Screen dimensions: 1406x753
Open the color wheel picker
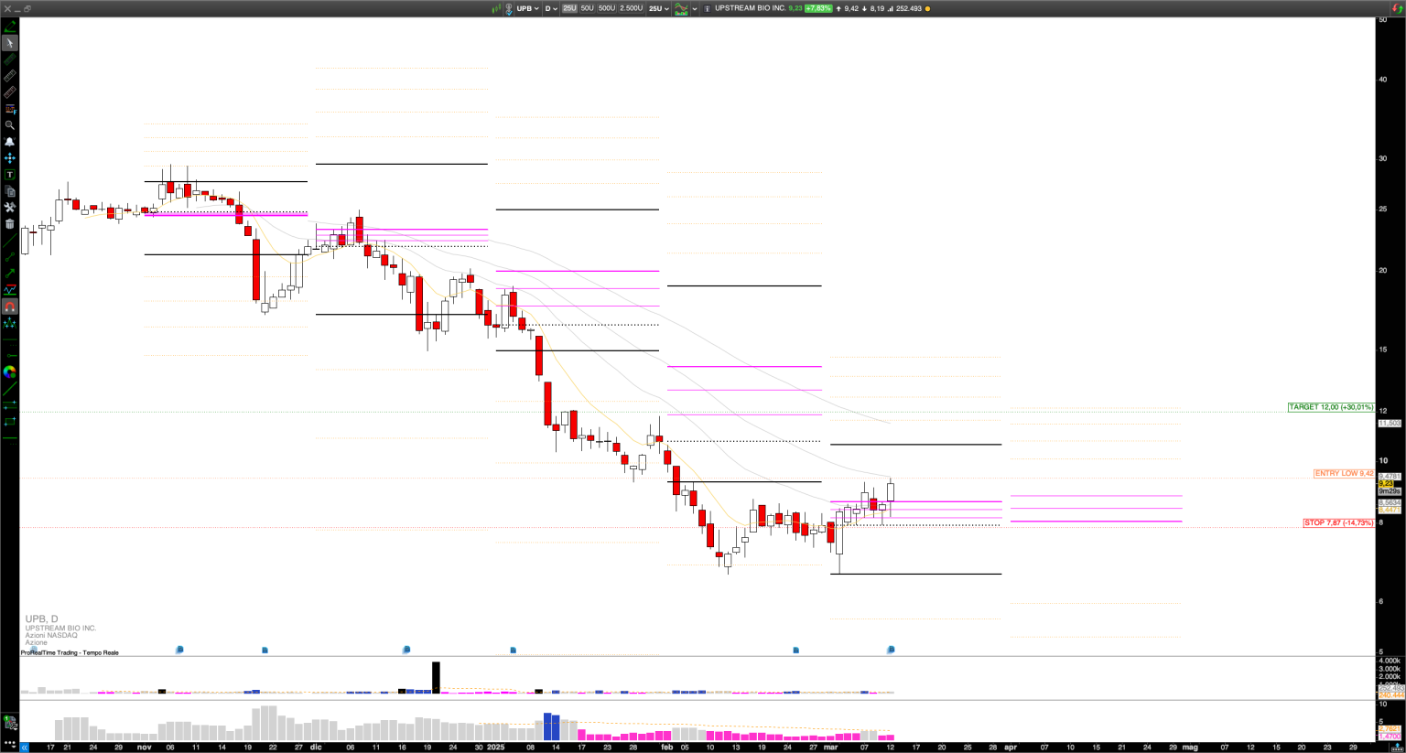pyautogui.click(x=10, y=372)
